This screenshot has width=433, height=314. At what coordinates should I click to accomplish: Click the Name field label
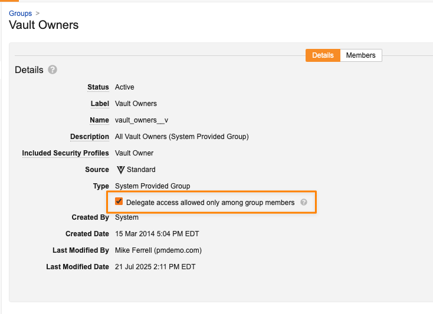click(x=100, y=120)
